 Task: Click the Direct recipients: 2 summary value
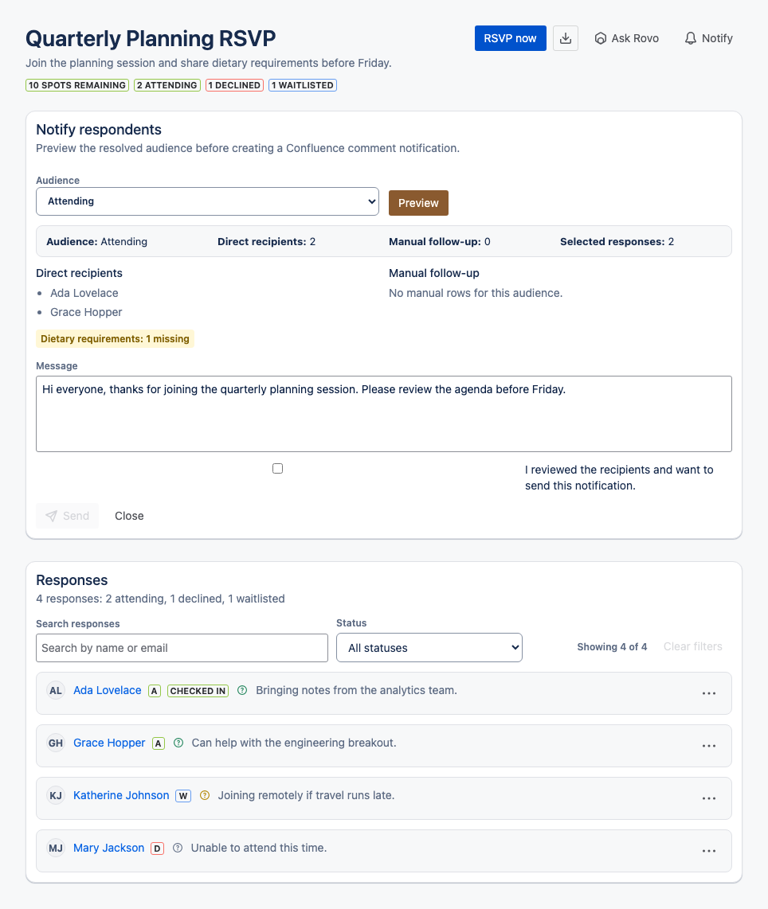point(267,242)
